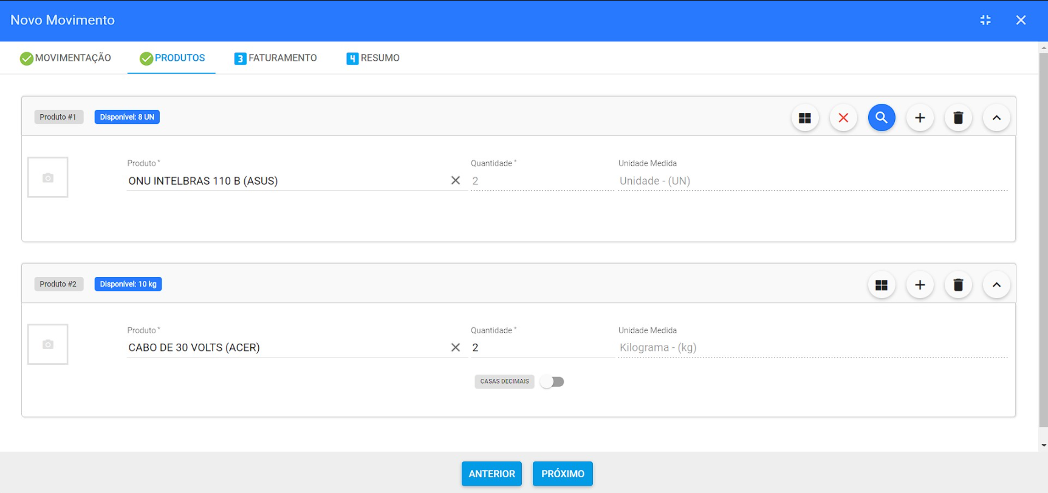1048x493 pixels.
Task: Click the ONU INTELBRAS 110 B product input
Action: 287,181
